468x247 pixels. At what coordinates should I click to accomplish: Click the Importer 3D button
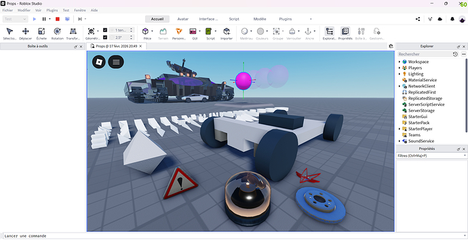coord(227,33)
